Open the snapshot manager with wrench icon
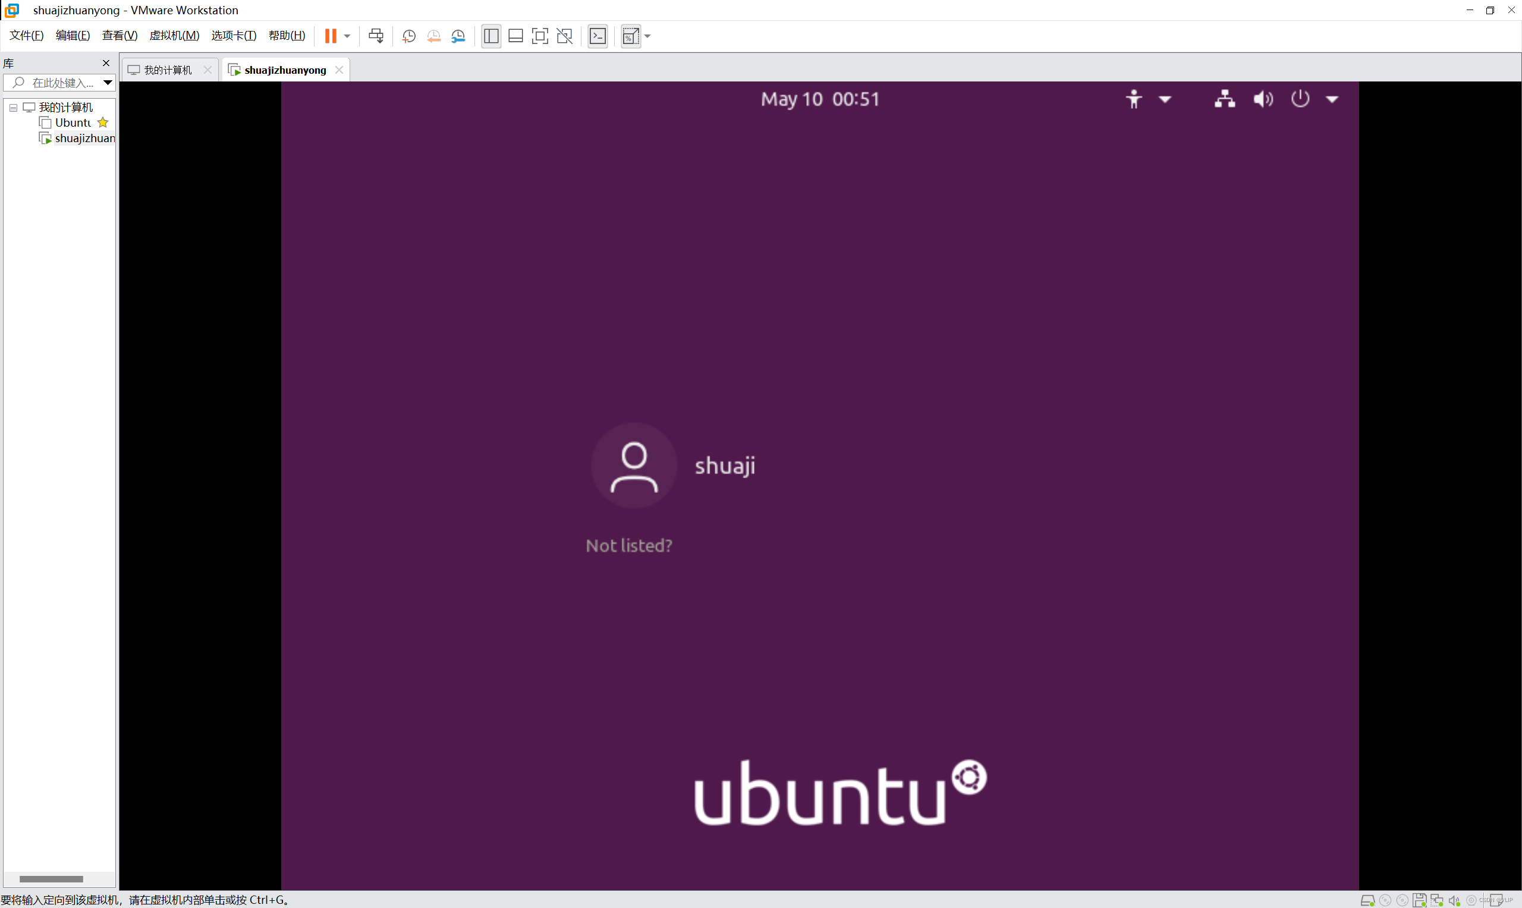The image size is (1522, 908). click(x=458, y=36)
